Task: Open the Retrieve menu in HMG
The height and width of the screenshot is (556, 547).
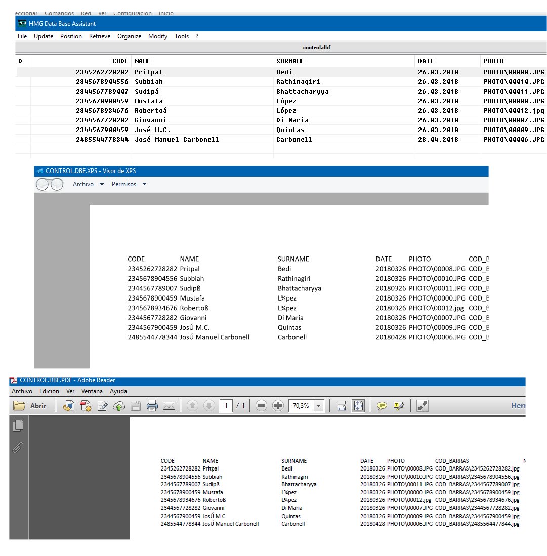Action: coord(100,36)
